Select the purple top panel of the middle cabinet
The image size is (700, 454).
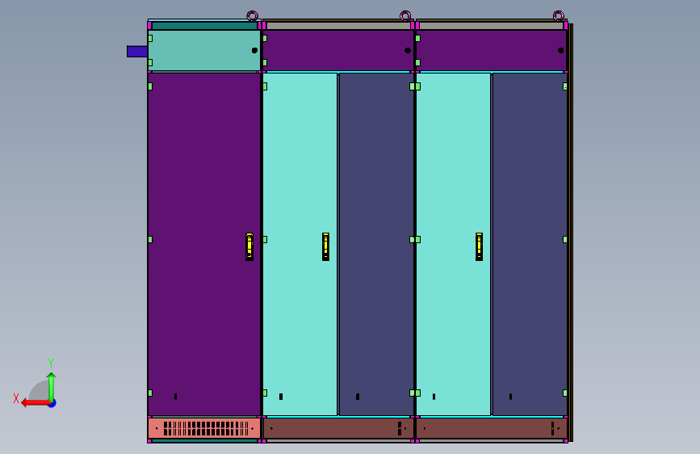[338, 50]
